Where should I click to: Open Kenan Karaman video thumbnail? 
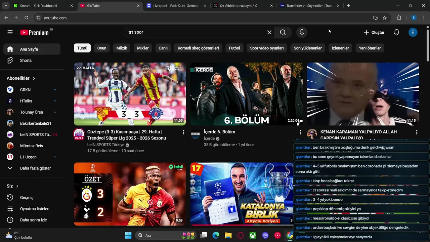[x=363, y=94]
